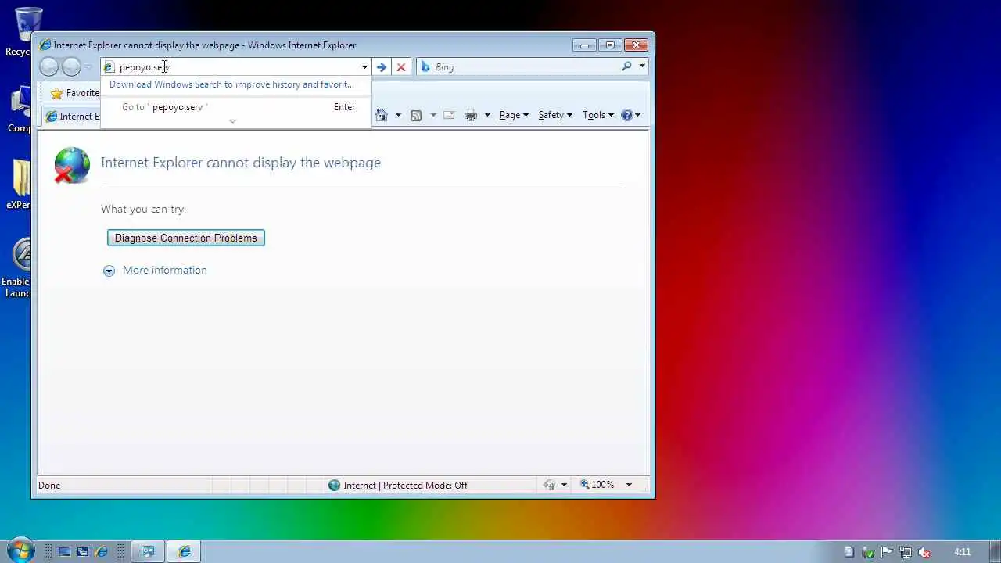
Task: Click the security status icon in status bar
Action: click(x=549, y=485)
